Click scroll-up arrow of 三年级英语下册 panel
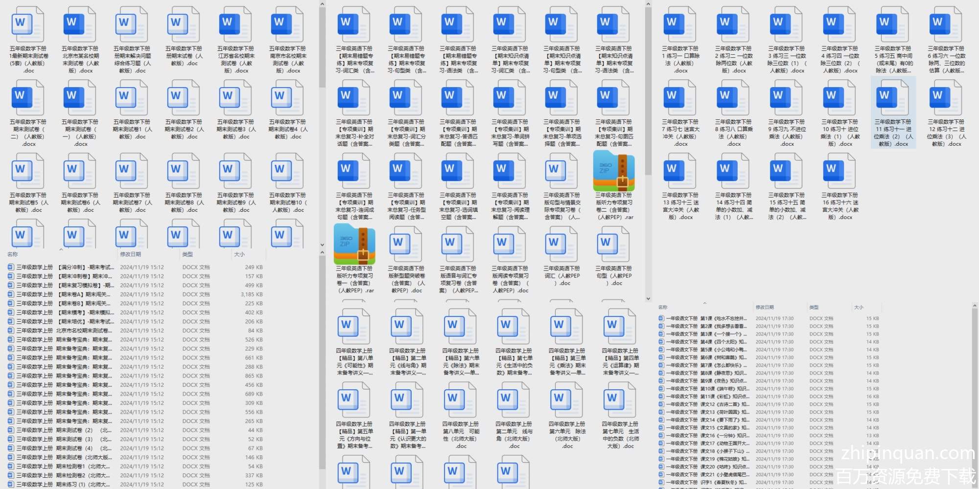 (648, 4)
